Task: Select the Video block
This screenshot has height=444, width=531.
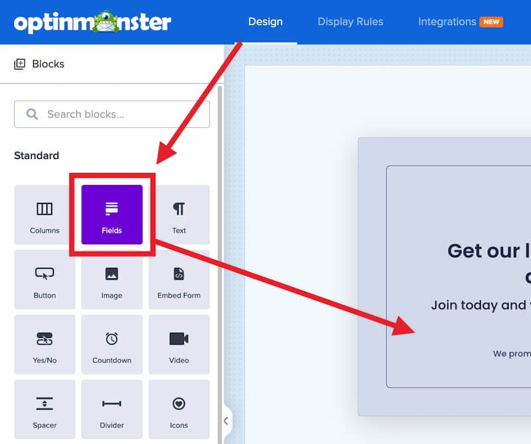Action: [179, 344]
